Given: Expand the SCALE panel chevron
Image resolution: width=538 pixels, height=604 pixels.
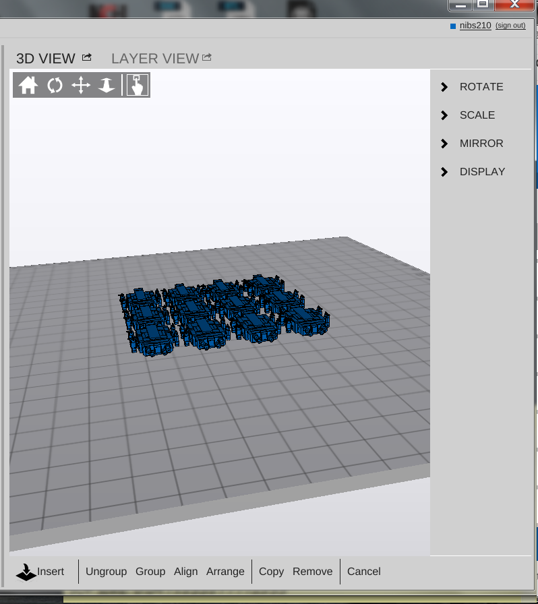Looking at the screenshot, I should [x=444, y=115].
